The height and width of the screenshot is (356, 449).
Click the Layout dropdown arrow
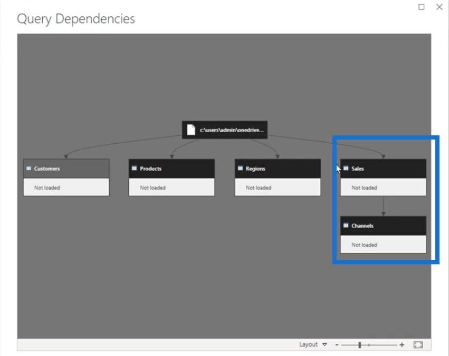324,344
